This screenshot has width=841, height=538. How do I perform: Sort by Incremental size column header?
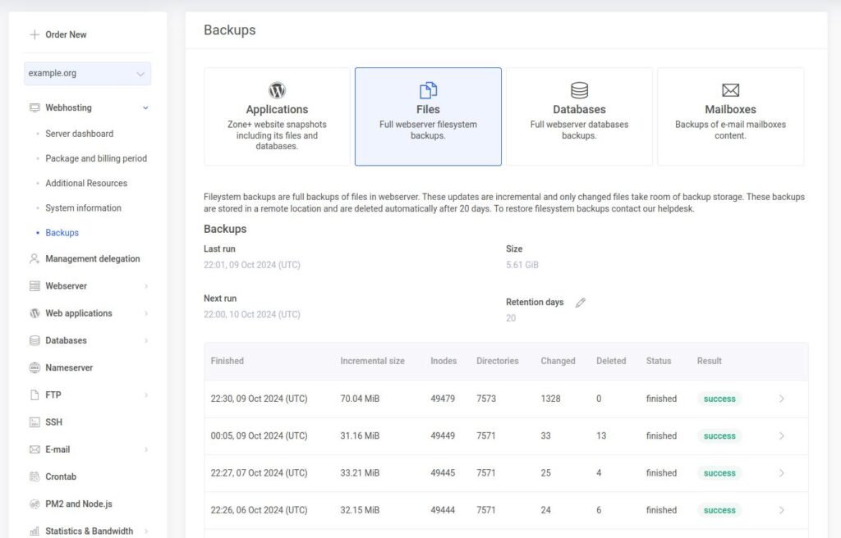pyautogui.click(x=372, y=361)
